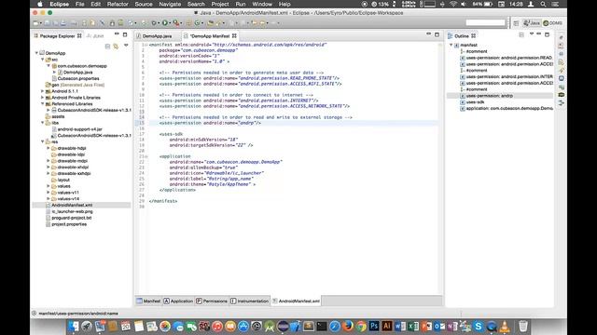The image size is (597, 335).
Task: Select uses-sdk node in Outline
Action: coord(475,101)
